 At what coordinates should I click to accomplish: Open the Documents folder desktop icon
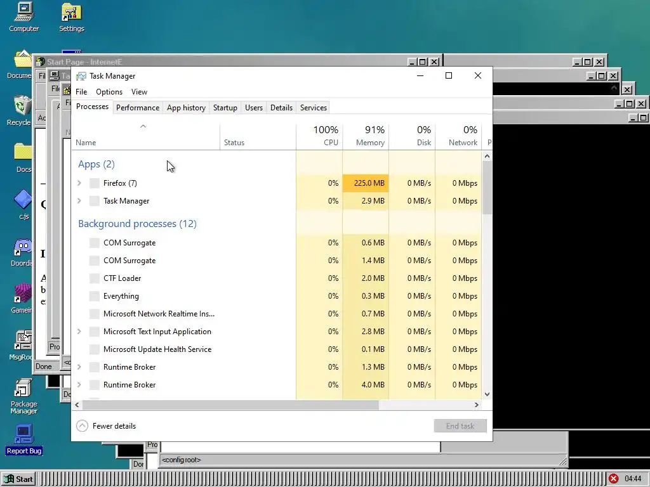21,65
